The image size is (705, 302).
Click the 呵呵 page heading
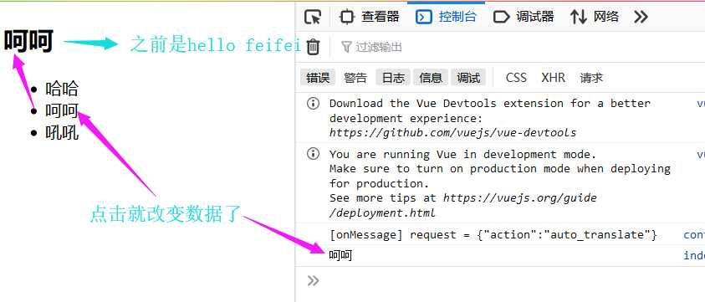[29, 41]
